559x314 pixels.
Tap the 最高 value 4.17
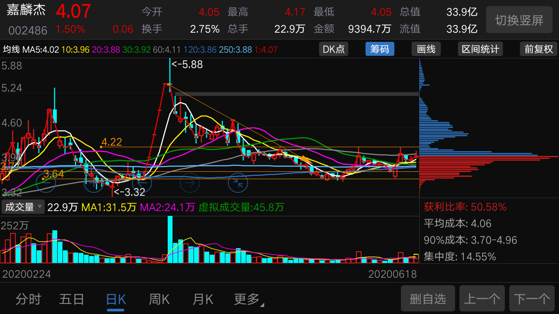pyautogui.click(x=295, y=12)
